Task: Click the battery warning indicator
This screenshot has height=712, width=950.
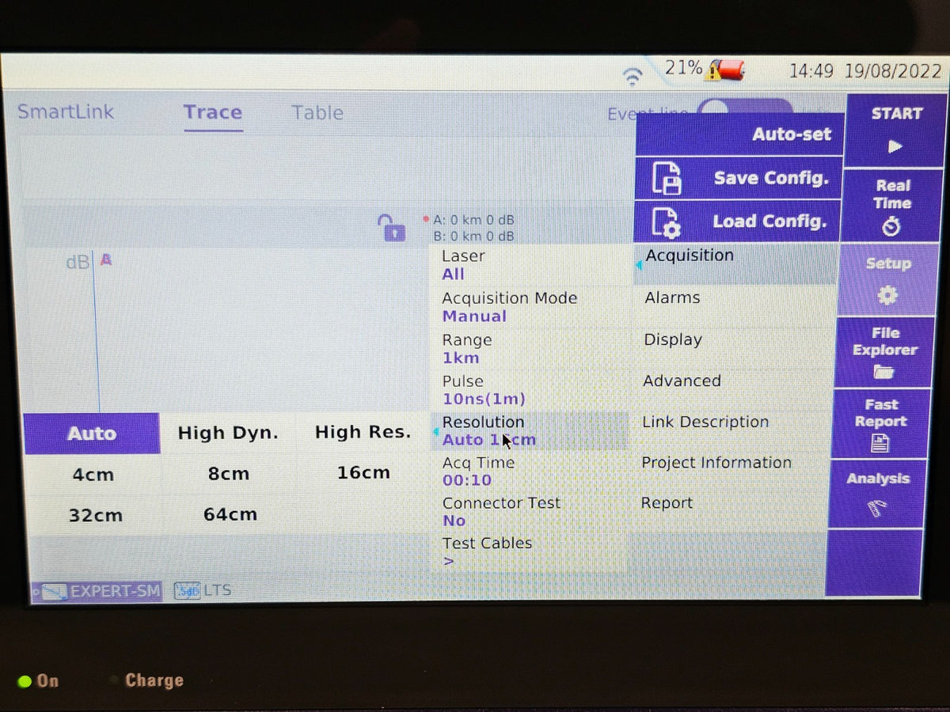Action: [726, 70]
